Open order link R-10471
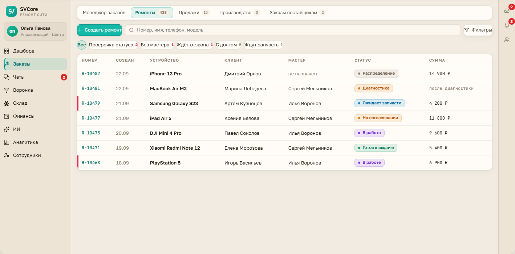The width and height of the screenshot is (515, 254). pos(91,148)
